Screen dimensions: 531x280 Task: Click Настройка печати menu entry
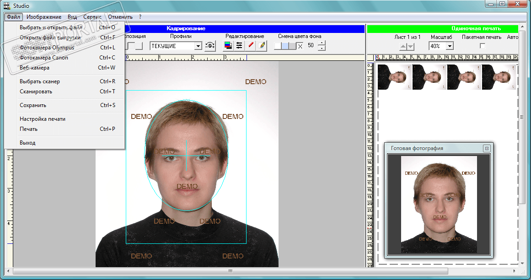[x=43, y=119]
